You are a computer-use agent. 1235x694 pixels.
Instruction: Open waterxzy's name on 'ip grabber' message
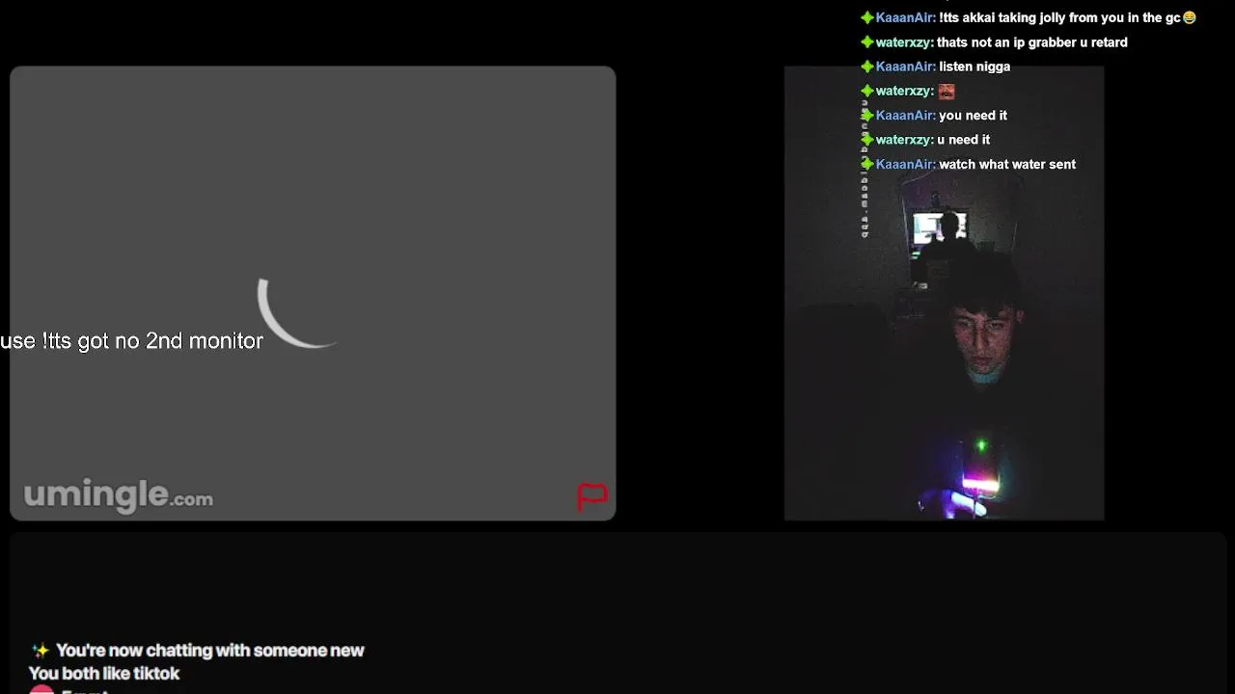(x=904, y=42)
